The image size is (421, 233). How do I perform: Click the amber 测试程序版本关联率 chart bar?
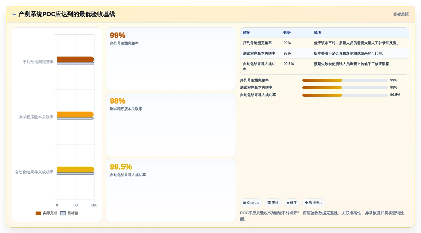(75, 115)
